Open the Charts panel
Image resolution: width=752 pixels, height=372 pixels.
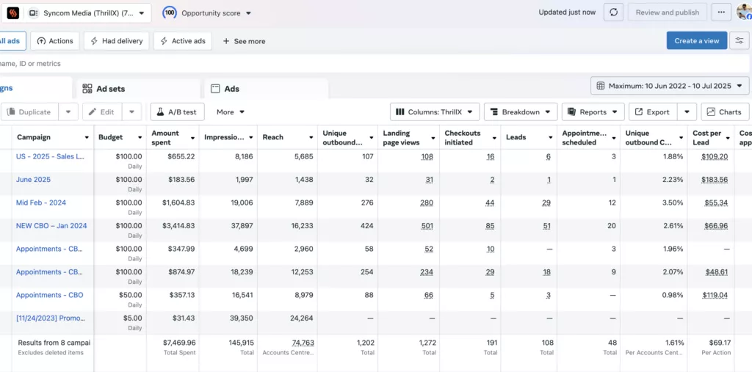tap(725, 112)
